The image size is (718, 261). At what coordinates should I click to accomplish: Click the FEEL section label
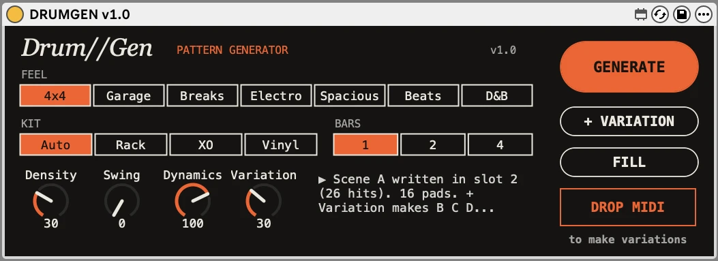click(x=34, y=75)
